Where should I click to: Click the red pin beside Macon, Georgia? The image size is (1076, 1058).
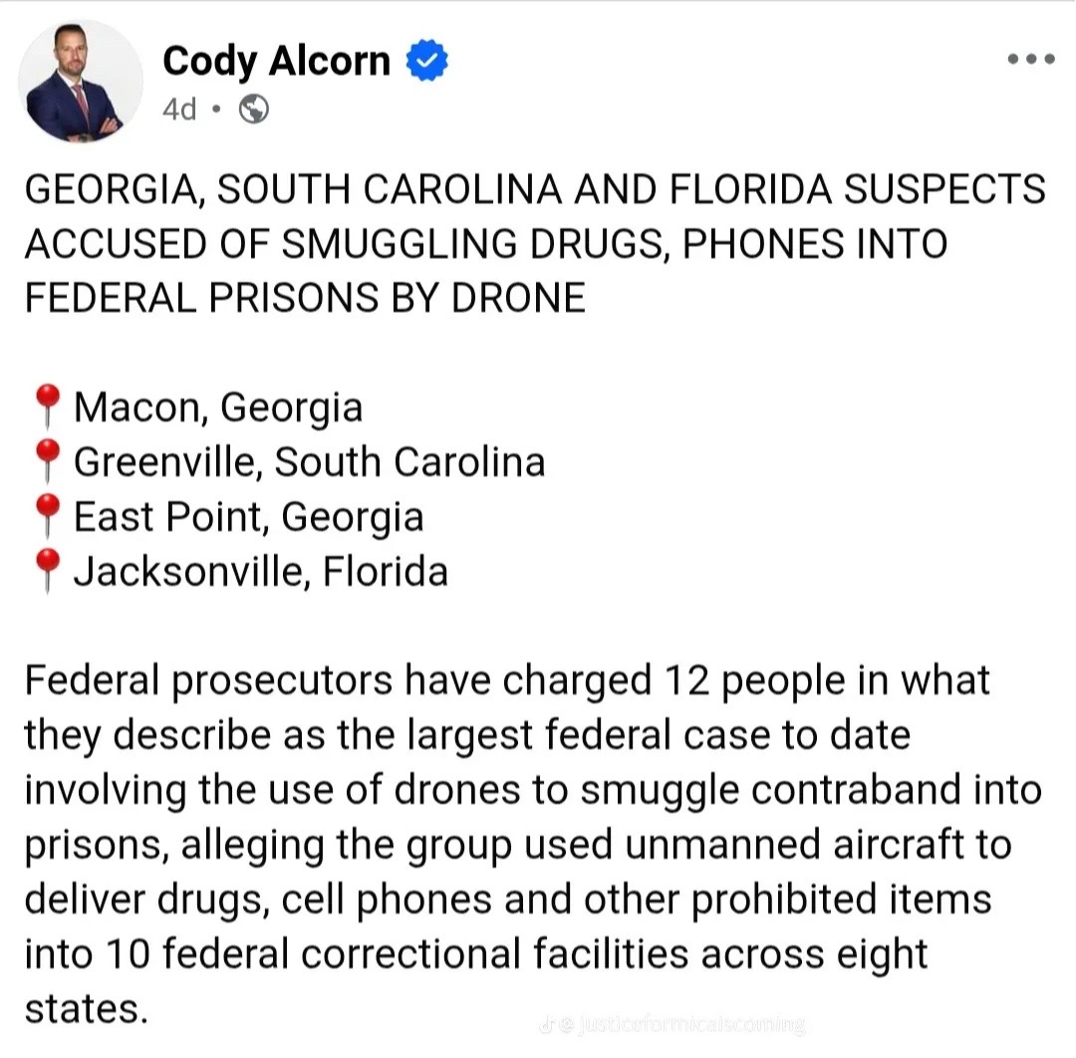pyautogui.click(x=48, y=404)
